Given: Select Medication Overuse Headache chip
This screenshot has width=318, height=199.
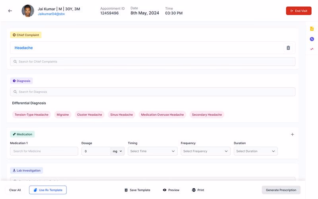Looking at the screenshot, I should 162,115.
